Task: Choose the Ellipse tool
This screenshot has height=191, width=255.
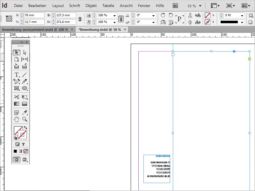Action: (25, 88)
